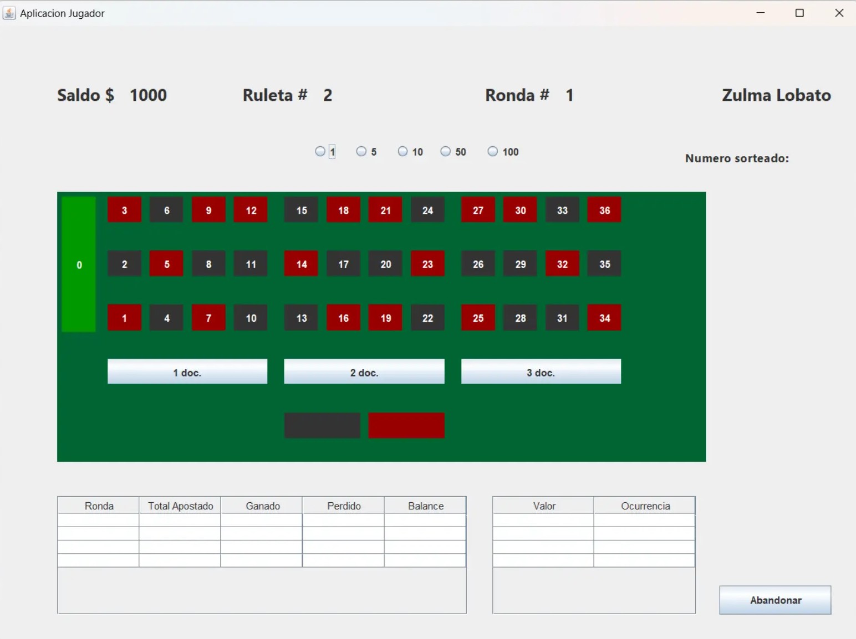
Task: Close the Aplicacion Jugador window
Action: [839, 13]
